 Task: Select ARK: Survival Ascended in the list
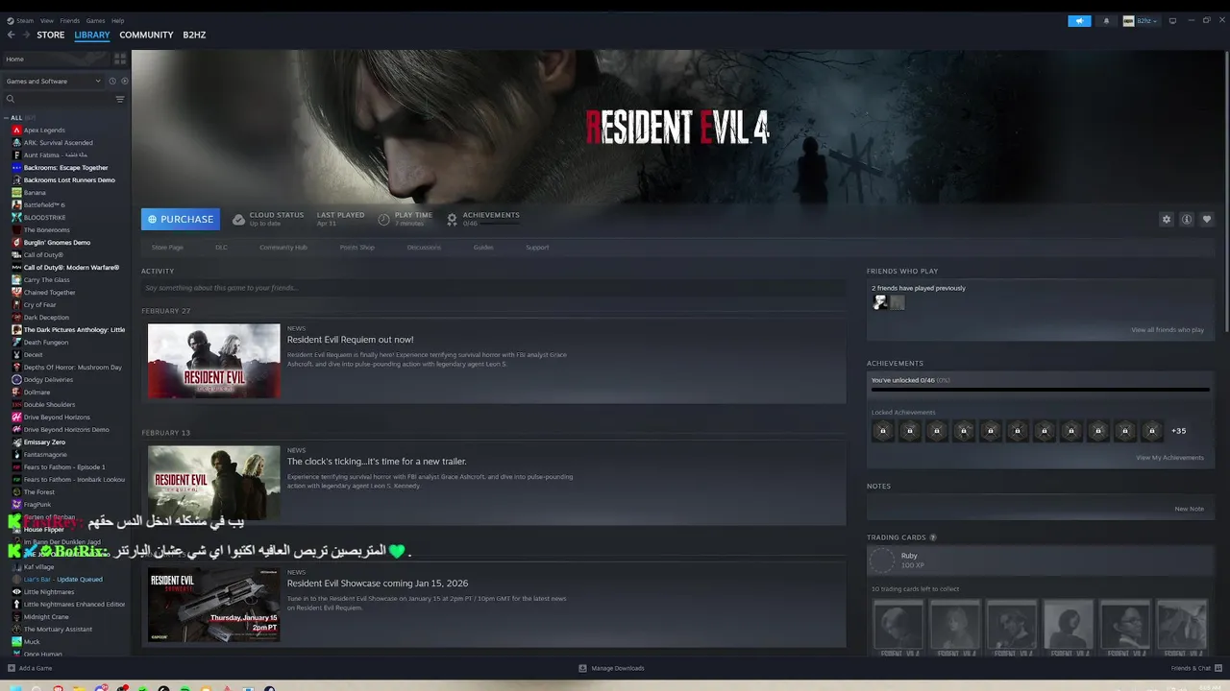(x=58, y=143)
